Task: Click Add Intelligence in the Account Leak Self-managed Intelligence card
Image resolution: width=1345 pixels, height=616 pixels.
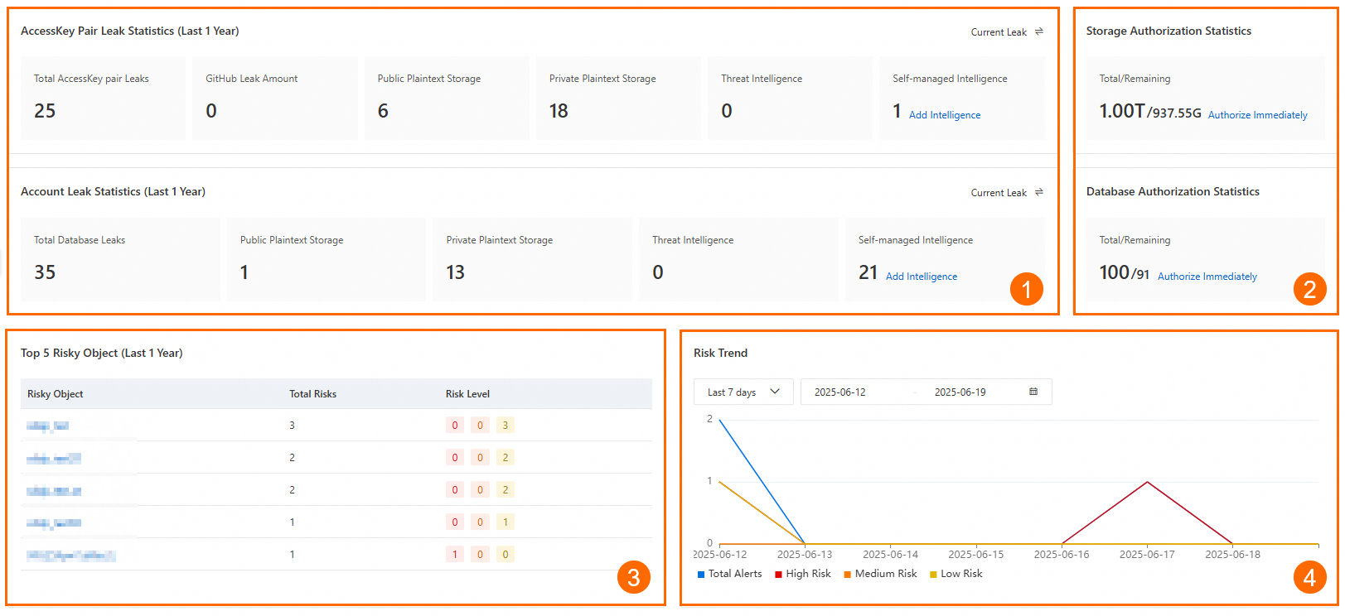Action: click(x=922, y=277)
